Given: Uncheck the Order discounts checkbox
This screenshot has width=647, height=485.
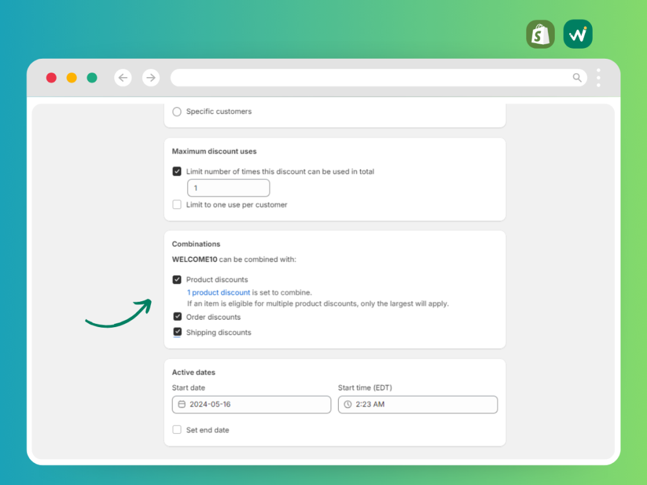Looking at the screenshot, I should pyautogui.click(x=178, y=316).
